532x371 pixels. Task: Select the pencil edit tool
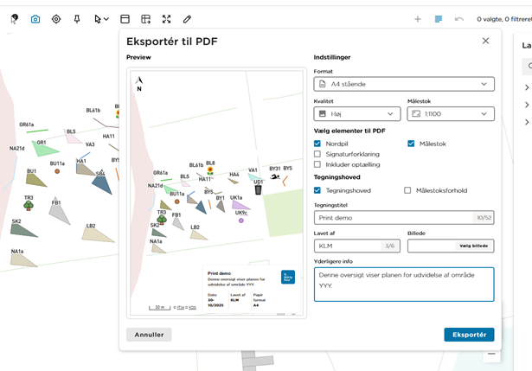[187, 19]
